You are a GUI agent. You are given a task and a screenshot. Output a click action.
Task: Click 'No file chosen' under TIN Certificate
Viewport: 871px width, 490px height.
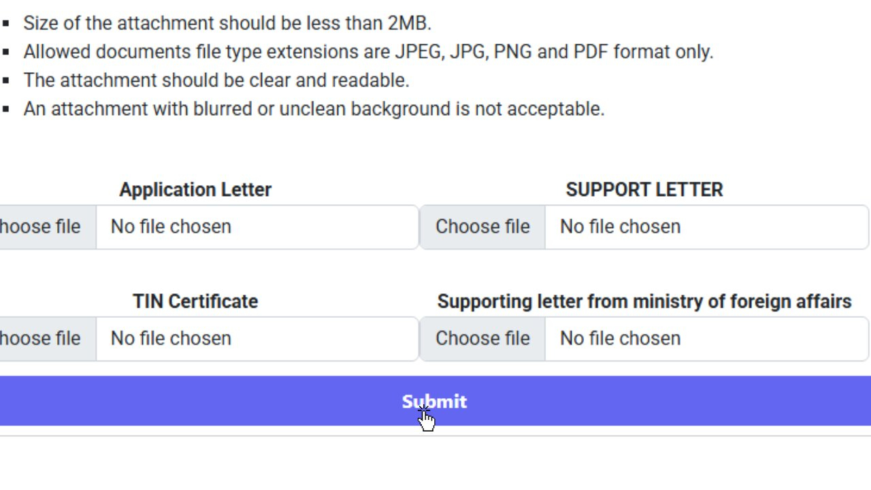(170, 338)
